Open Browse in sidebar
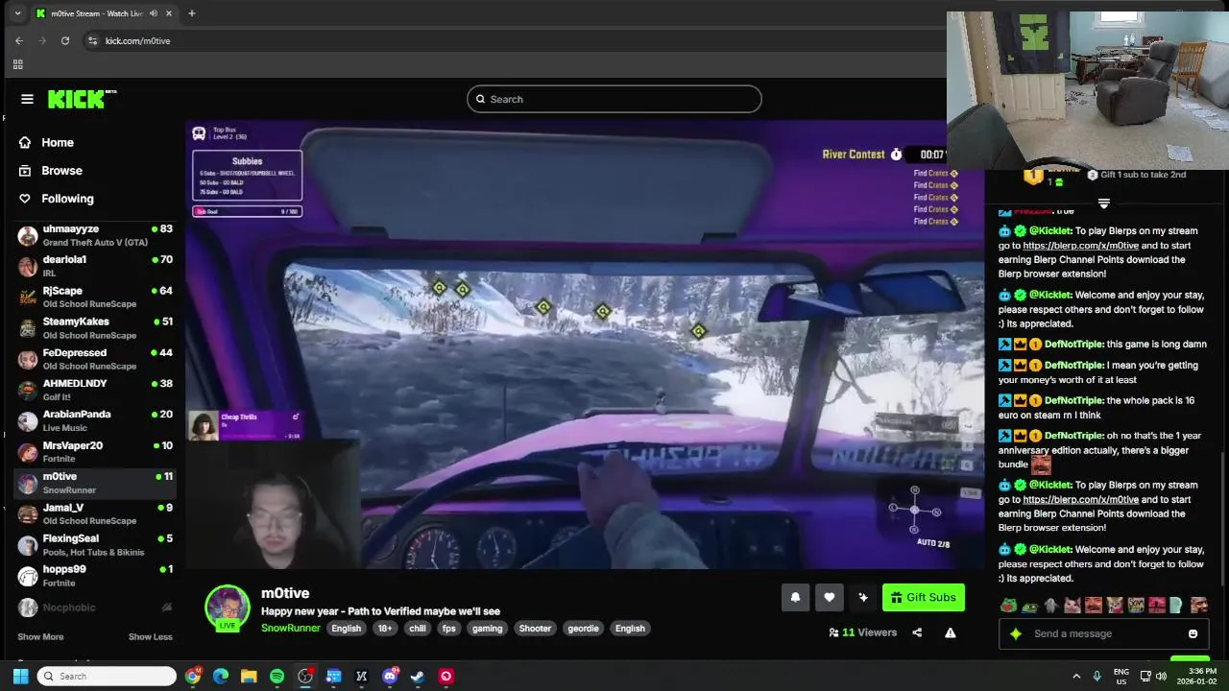Screen dimensions: 1229x691 [x=61, y=170]
